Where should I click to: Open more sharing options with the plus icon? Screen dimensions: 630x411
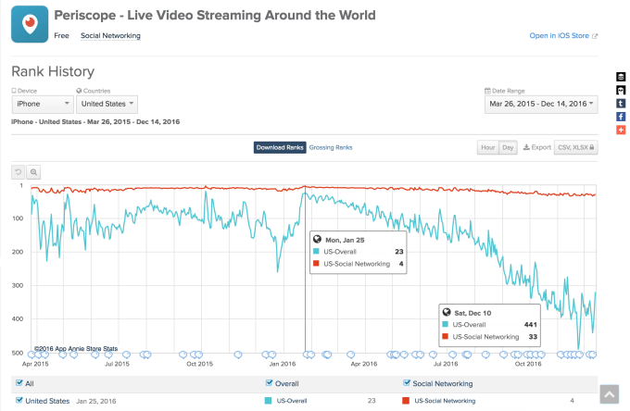[x=621, y=130]
